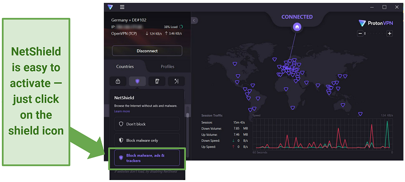Viewport: 405px width, 182px height.
Task: Click the 38% Load text
Action: 170,27
